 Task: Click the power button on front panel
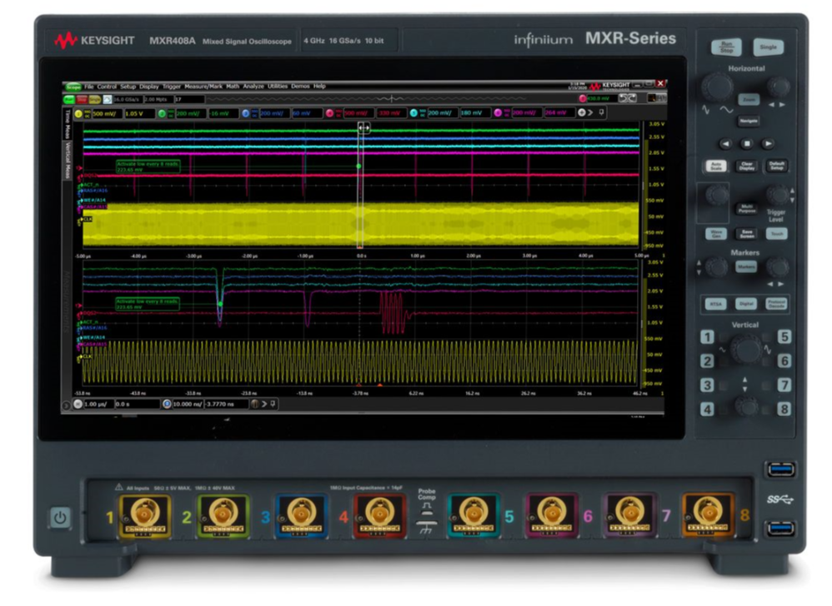[60, 518]
